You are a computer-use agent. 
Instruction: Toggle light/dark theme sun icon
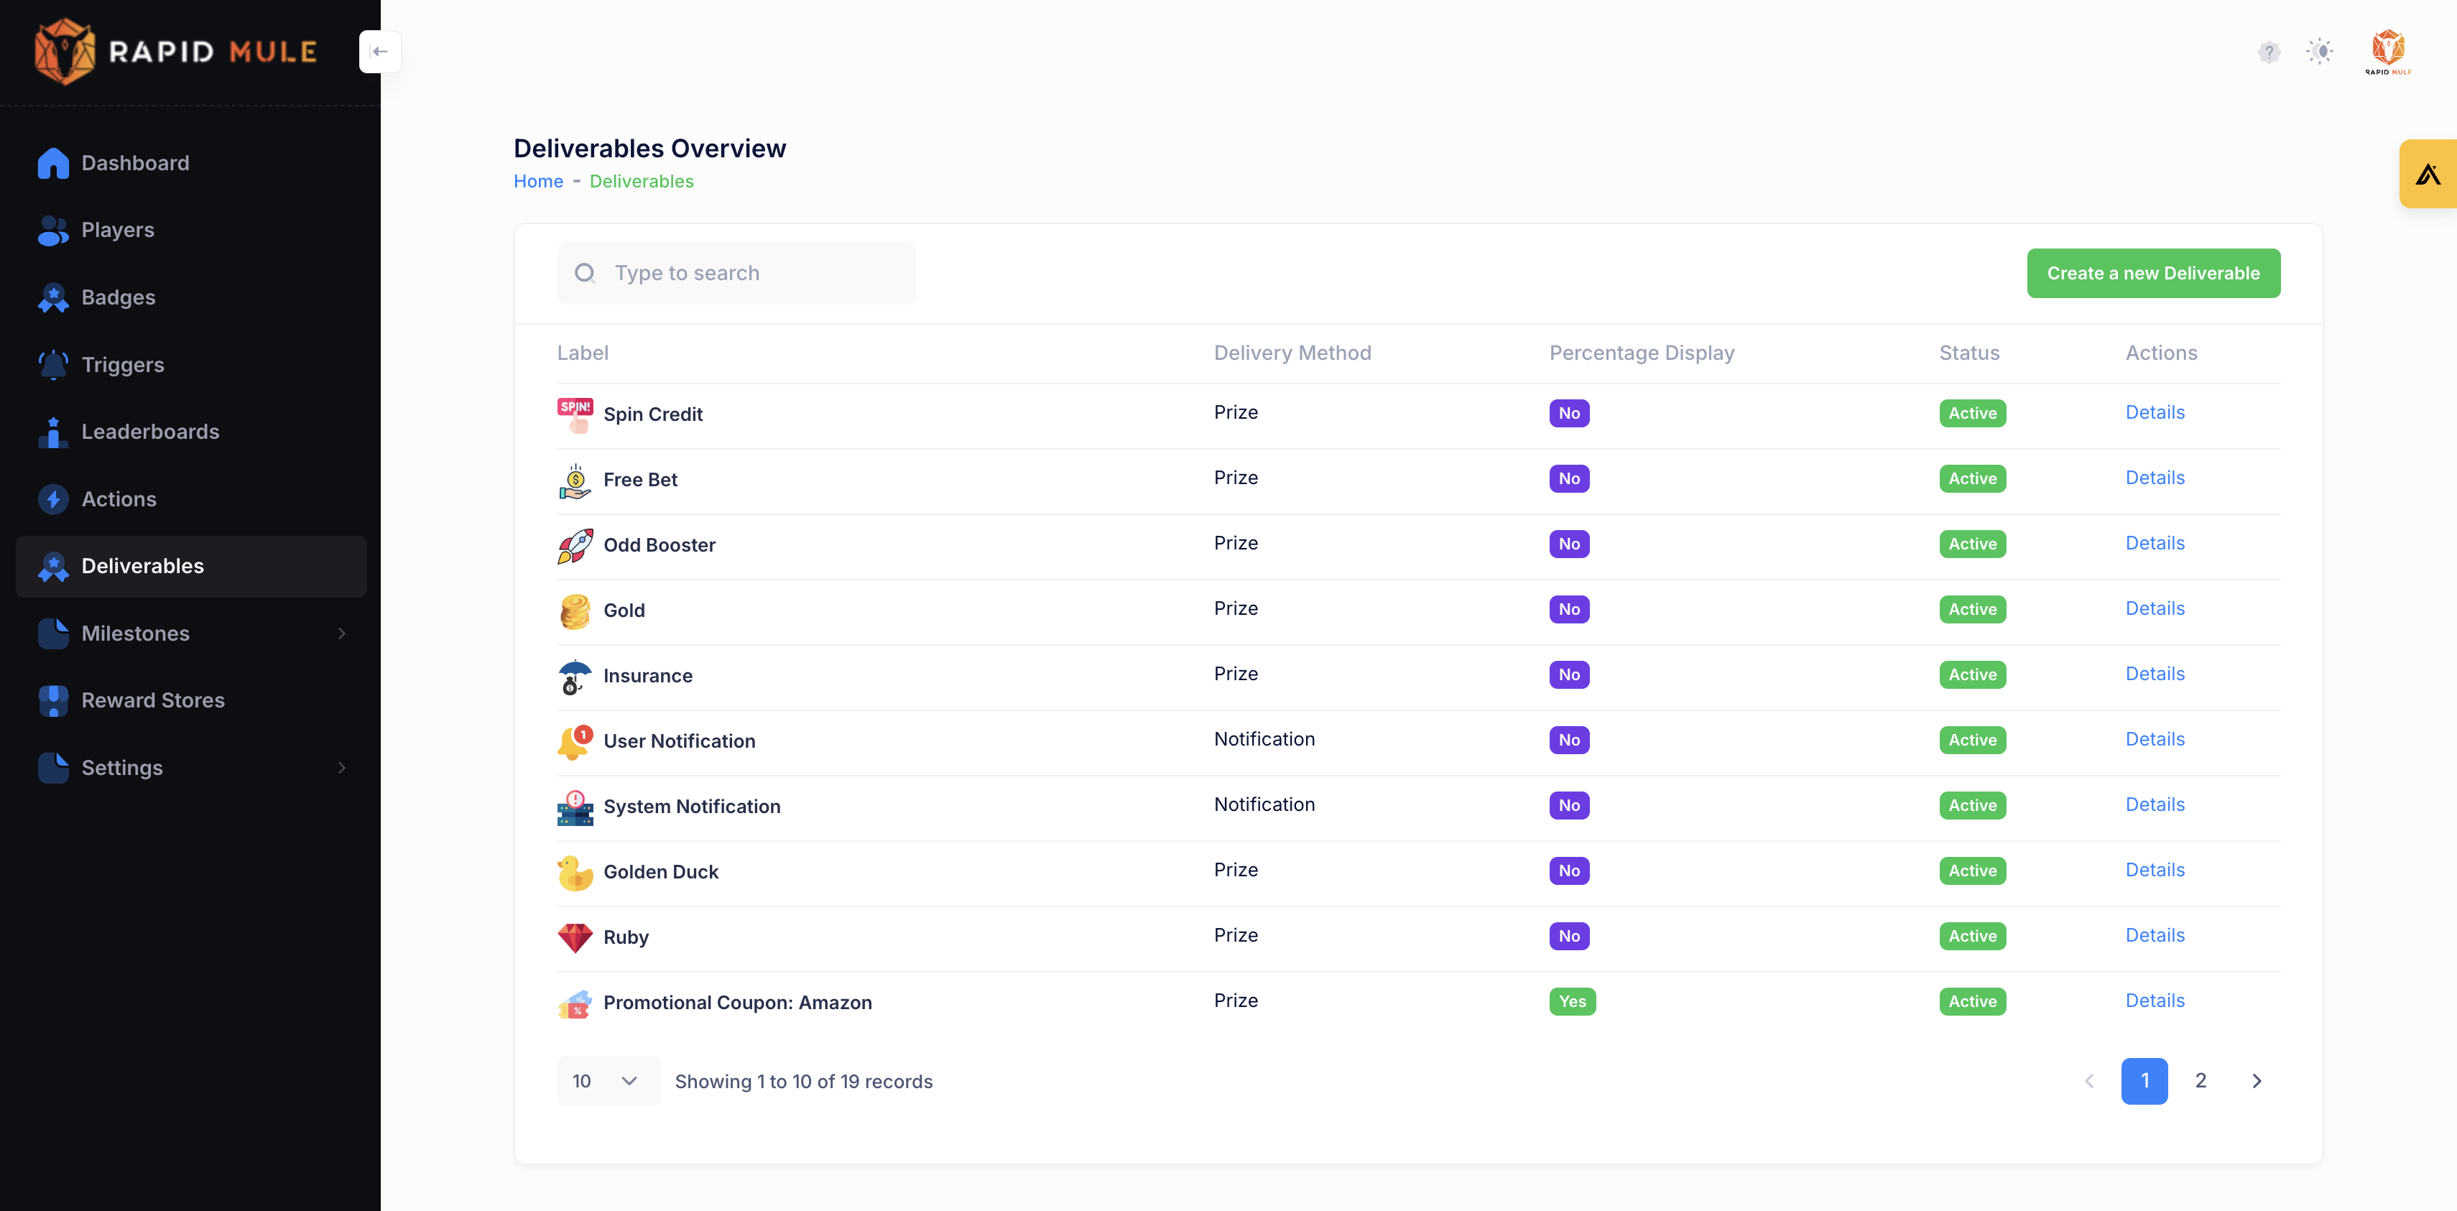tap(2320, 52)
